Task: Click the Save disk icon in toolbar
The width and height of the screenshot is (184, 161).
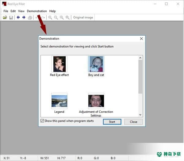Action: click(x=11, y=18)
